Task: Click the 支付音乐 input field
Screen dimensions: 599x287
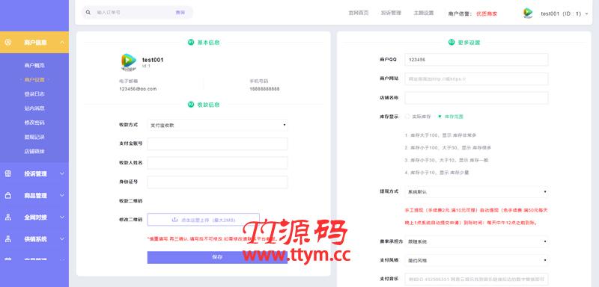Action: pyautogui.click(x=476, y=279)
